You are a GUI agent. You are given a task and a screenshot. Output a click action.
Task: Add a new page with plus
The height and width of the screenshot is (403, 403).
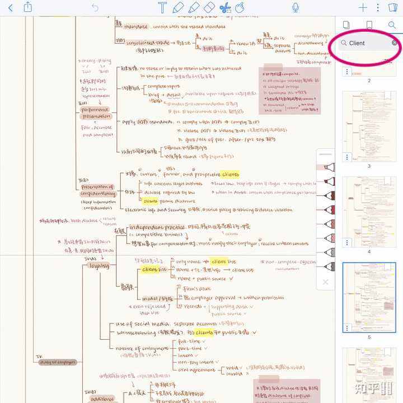(x=363, y=8)
